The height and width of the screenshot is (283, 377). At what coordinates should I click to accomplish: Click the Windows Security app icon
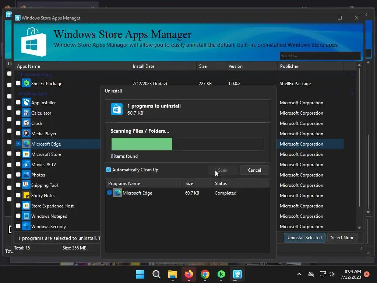[26, 226]
